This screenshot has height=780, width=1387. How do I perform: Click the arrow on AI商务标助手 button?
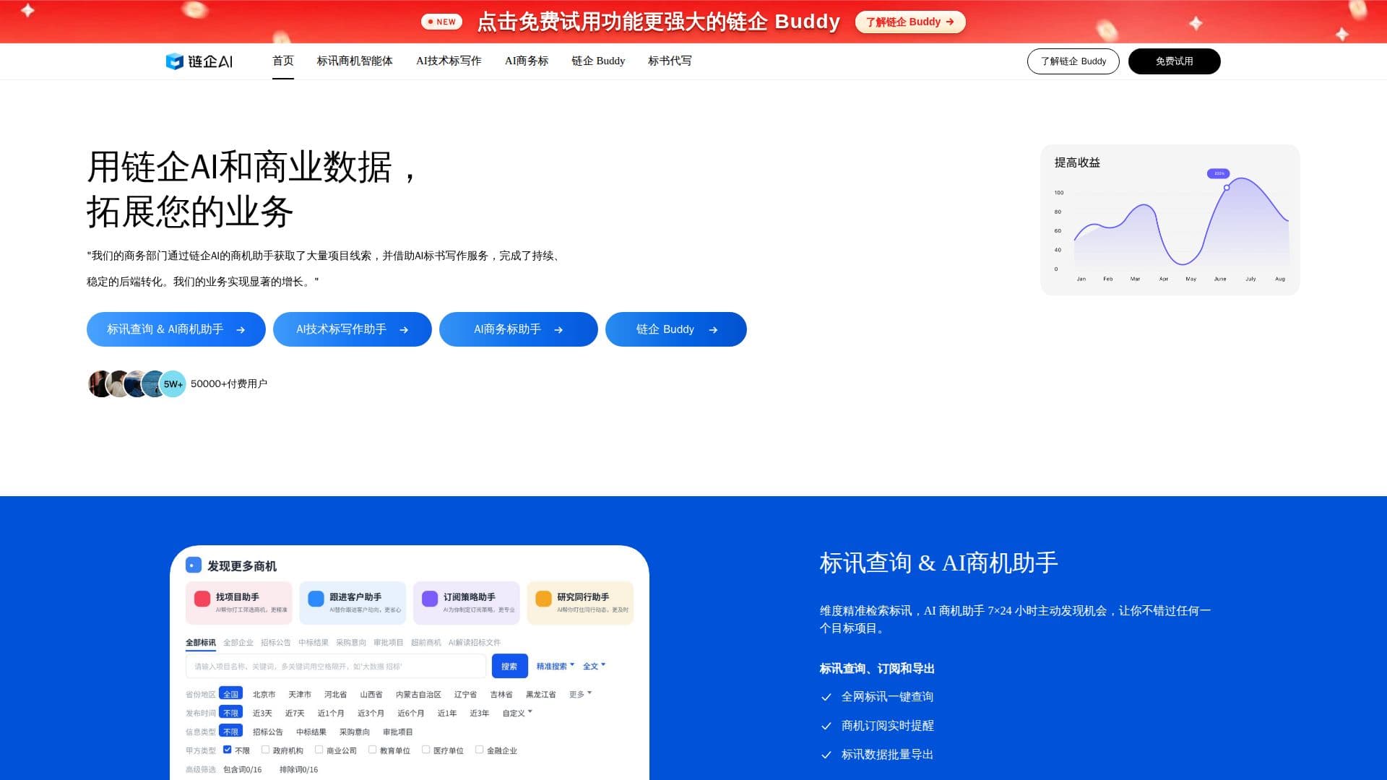[558, 330]
